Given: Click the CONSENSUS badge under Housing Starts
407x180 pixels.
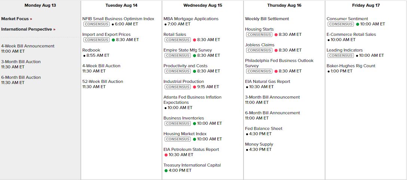Looking at the screenshot, I should tap(259, 34).
